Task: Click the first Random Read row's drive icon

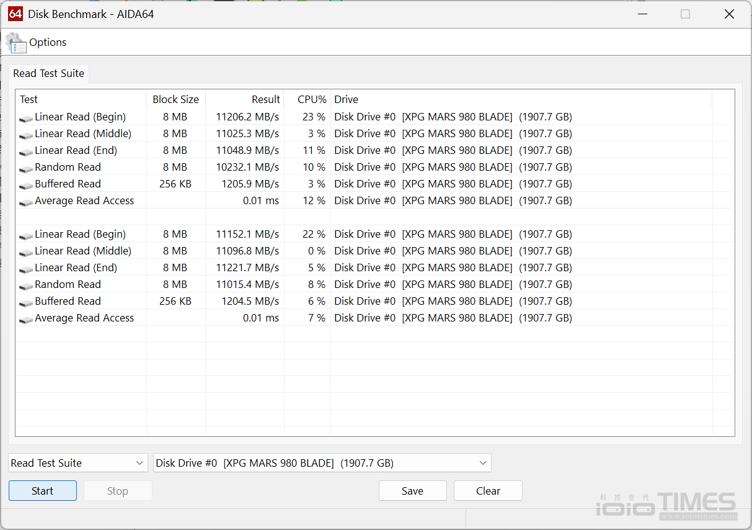Action: click(26, 168)
